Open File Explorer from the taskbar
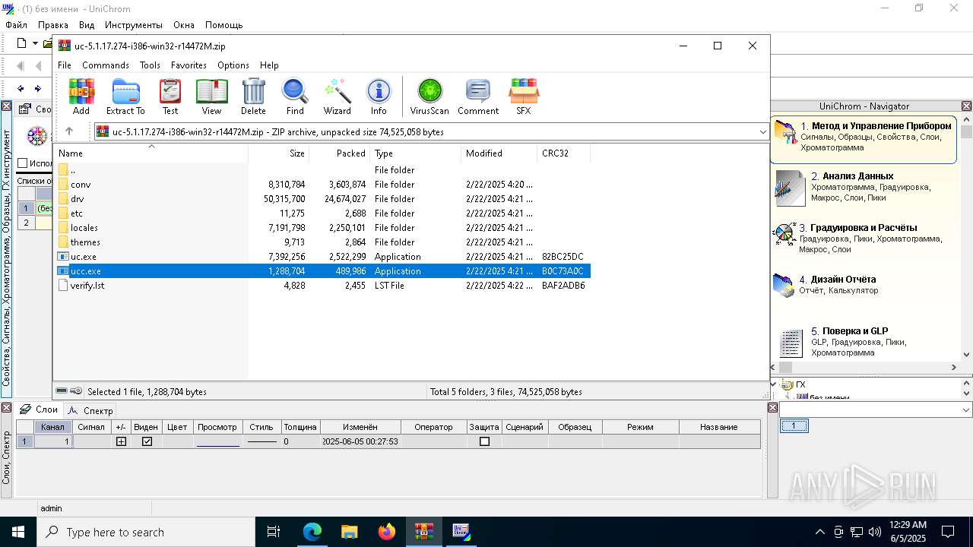The height and width of the screenshot is (547, 973). 350,532
